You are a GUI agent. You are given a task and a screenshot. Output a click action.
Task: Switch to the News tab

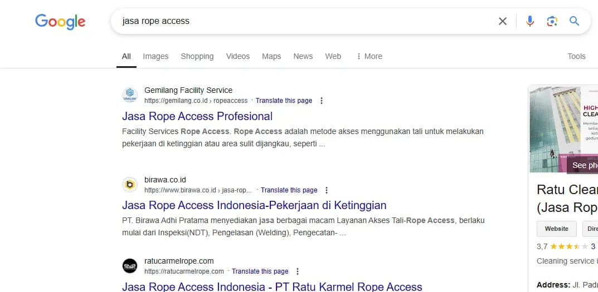click(x=303, y=56)
